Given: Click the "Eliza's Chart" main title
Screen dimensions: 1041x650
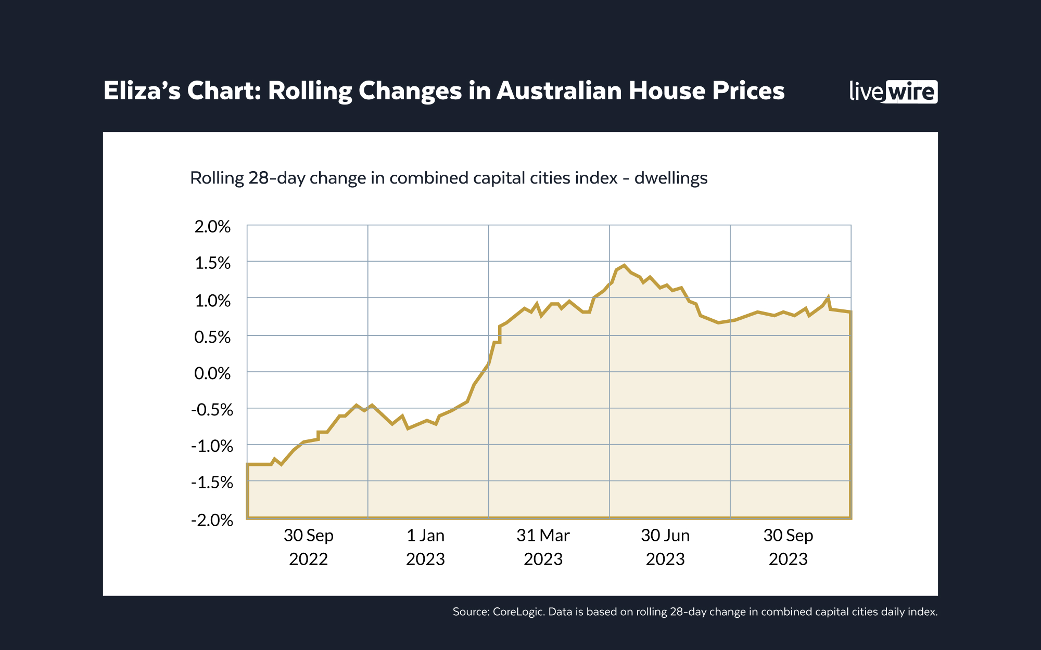Looking at the screenshot, I should click(443, 91).
